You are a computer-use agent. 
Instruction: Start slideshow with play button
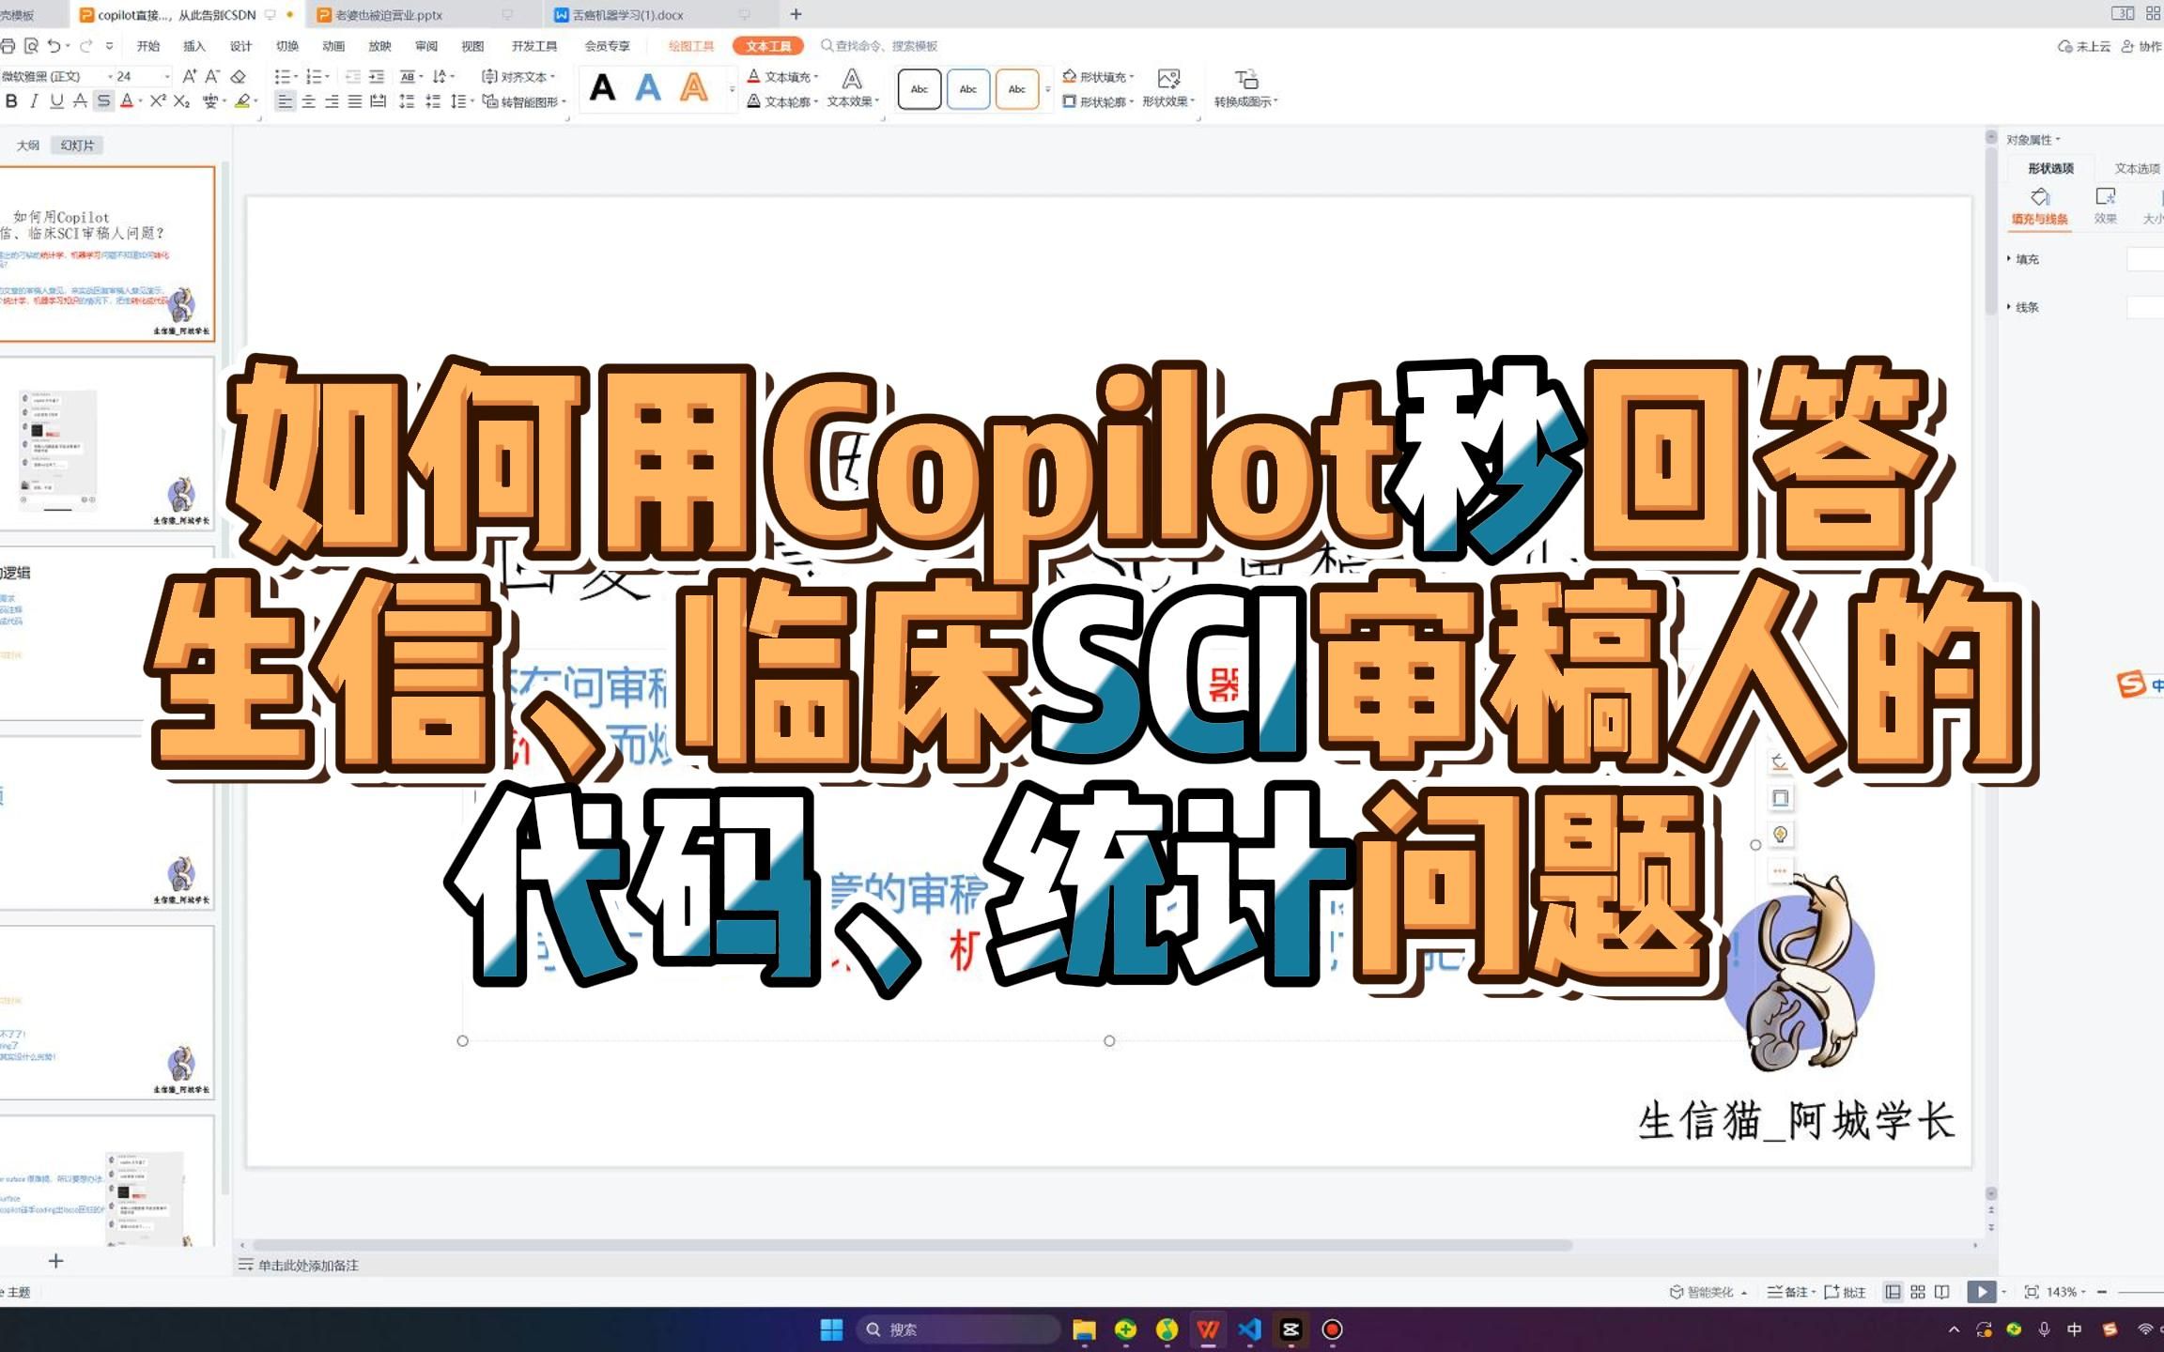click(1981, 1292)
